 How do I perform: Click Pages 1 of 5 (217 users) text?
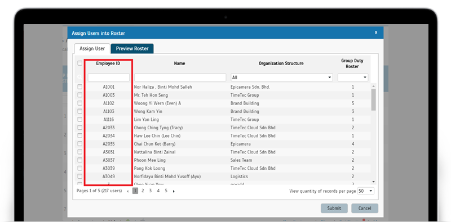[x=99, y=191]
